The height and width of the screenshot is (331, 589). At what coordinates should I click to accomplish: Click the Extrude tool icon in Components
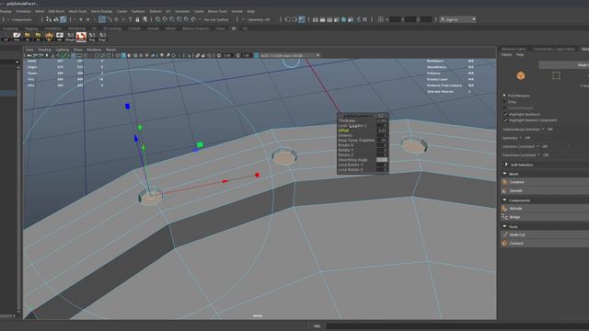[x=504, y=209]
